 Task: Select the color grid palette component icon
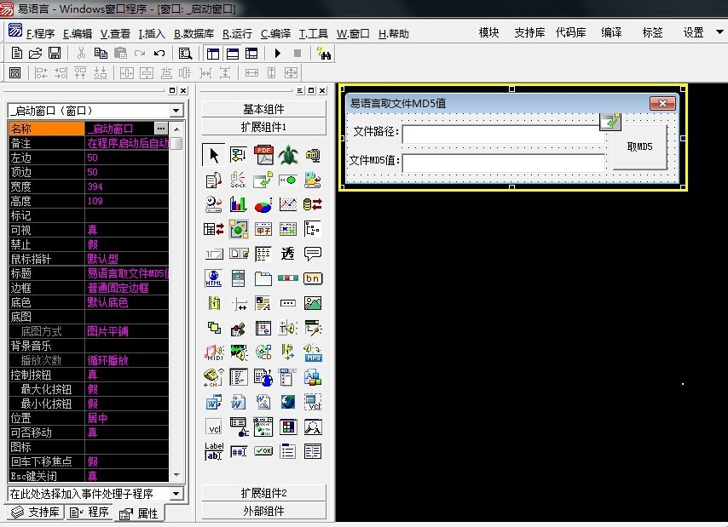click(288, 427)
